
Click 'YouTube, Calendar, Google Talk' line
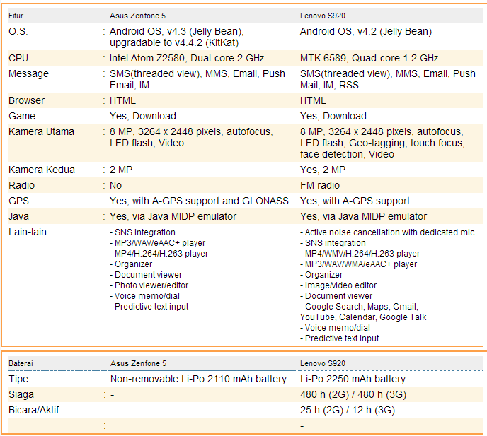pos(363,317)
